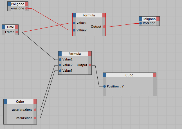The height and width of the screenshot is (129, 182).
Task: Open inputs menu on selected red-bordered Formula node
Action: [74, 15]
